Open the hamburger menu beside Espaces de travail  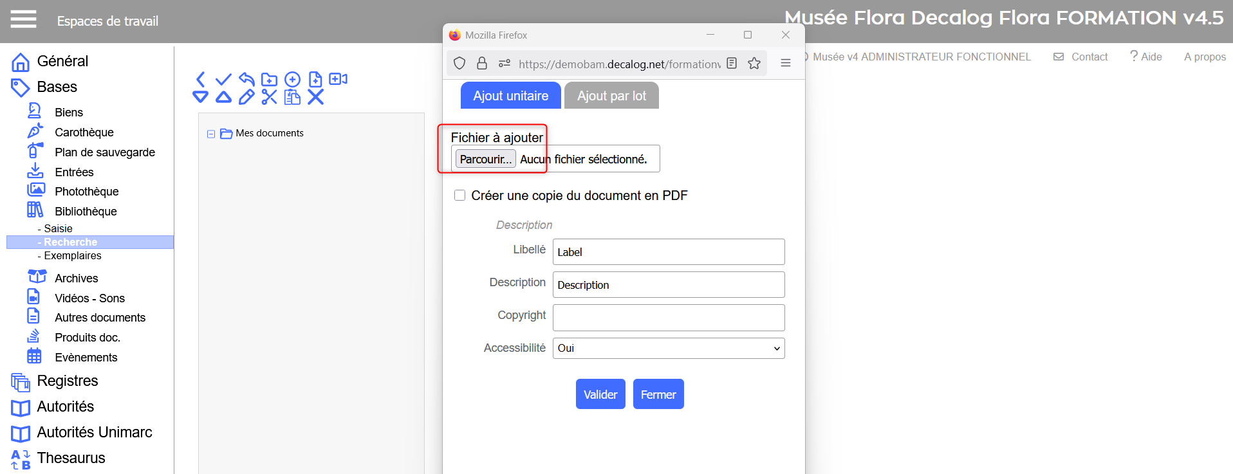23,19
